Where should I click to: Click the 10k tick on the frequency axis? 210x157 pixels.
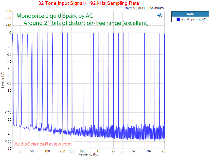coord(149,151)
